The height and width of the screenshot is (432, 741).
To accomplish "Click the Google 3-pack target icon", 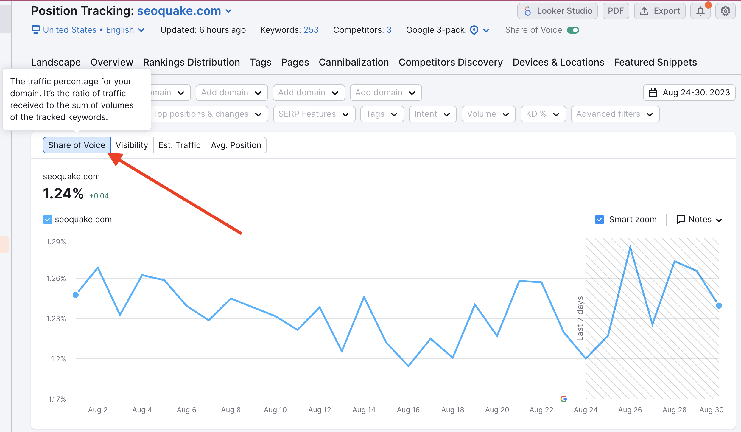I will 474,30.
